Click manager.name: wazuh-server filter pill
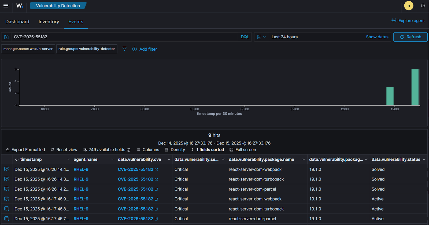Image resolution: width=429 pixels, height=225 pixels. point(28,49)
